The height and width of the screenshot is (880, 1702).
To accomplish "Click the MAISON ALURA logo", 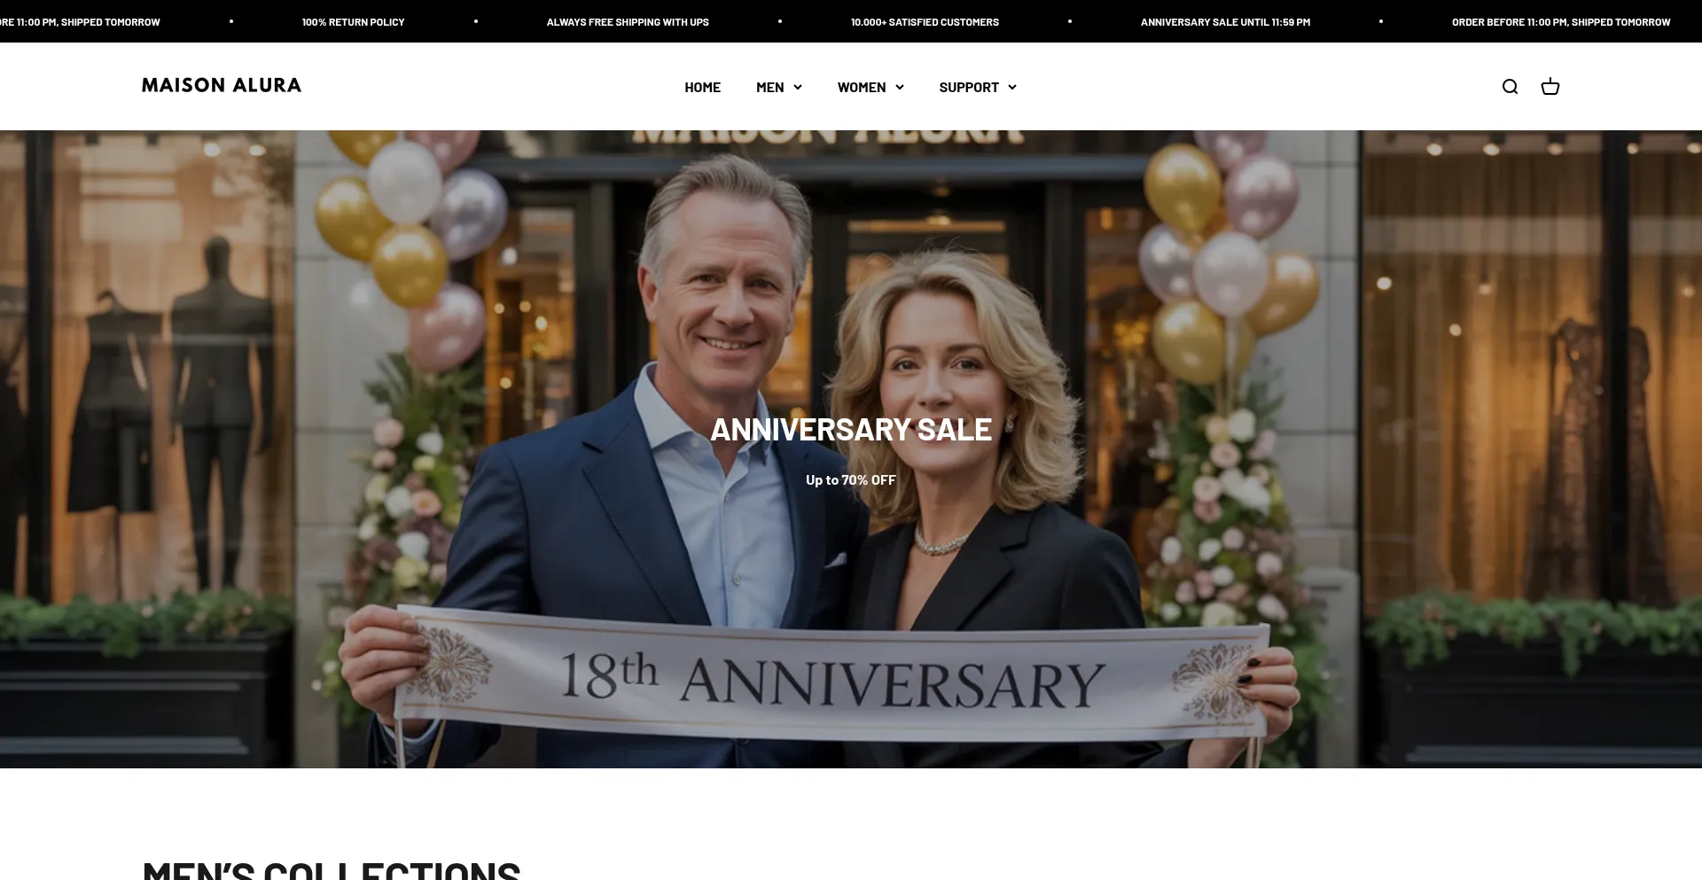I will 222,85.
